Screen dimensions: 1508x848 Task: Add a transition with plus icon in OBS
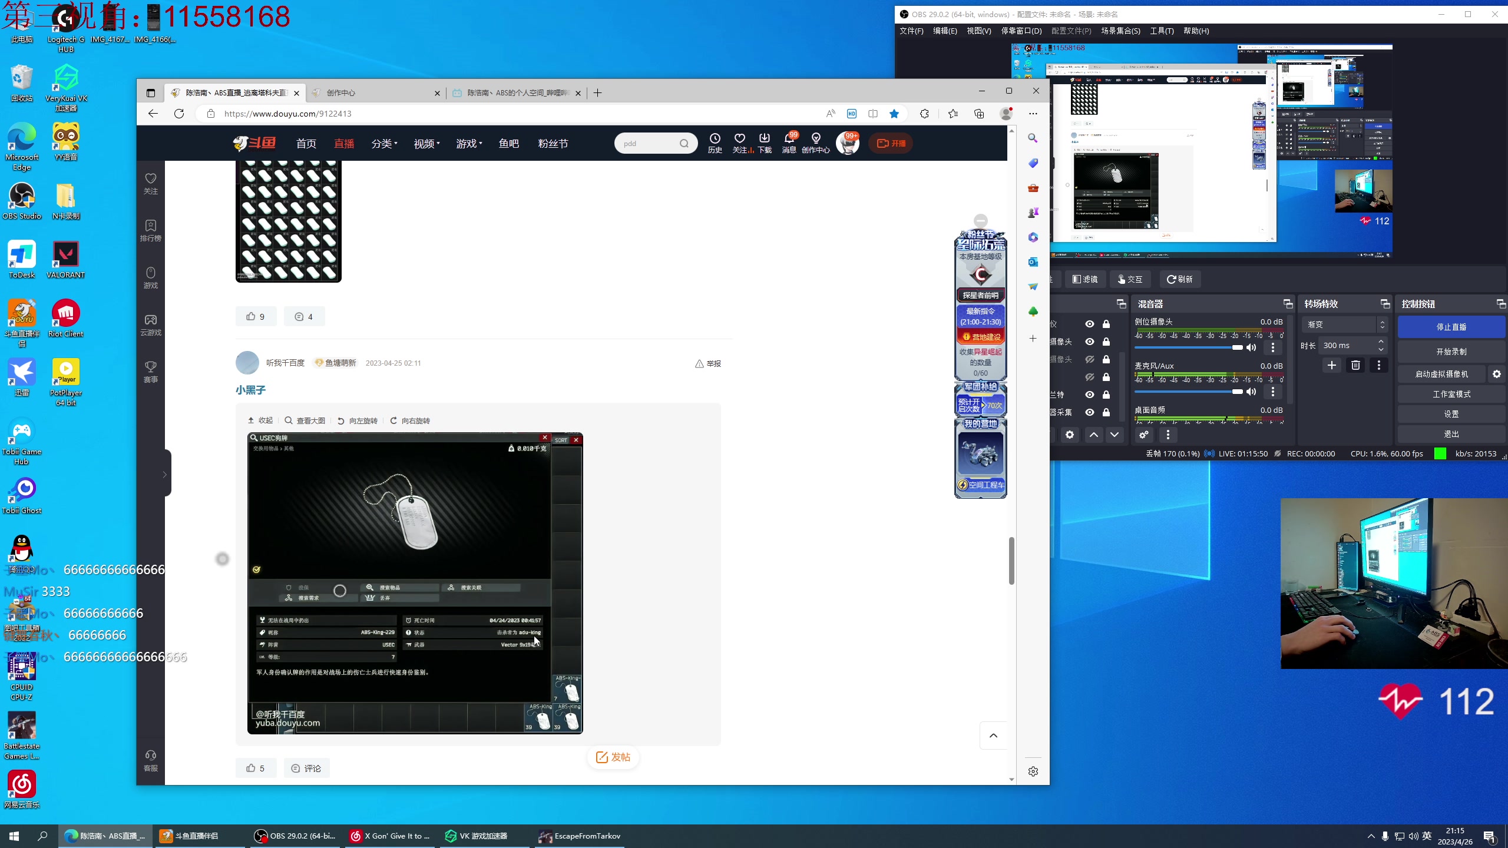click(x=1331, y=365)
